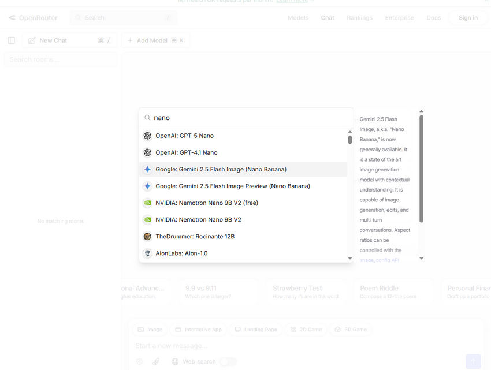Choose Google: Gemini 2.5 Flash Image (Nano Banana)
The image size is (491, 370).
(x=221, y=169)
